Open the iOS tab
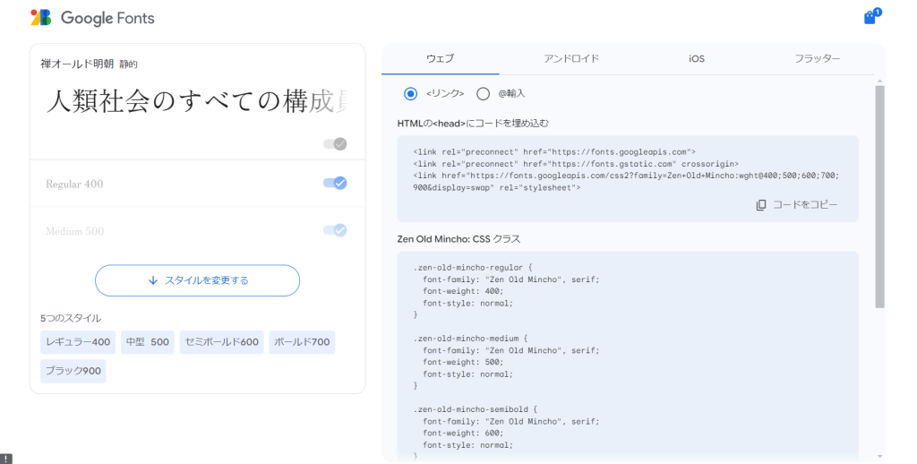The width and height of the screenshot is (917, 464). pyautogui.click(x=696, y=58)
